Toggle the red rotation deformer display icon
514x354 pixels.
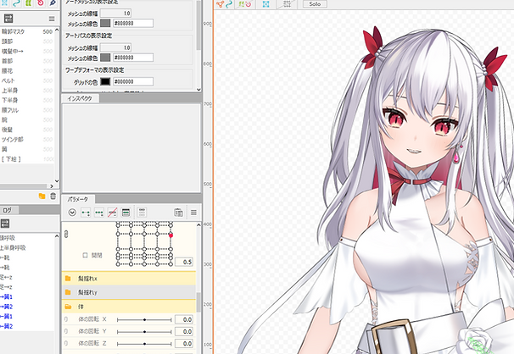[249, 4]
